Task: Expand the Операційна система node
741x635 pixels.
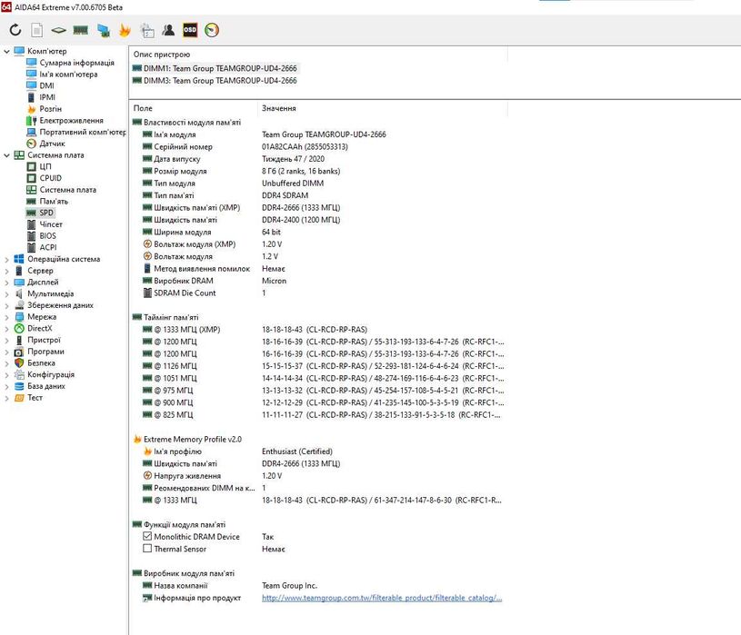Action: [x=6, y=259]
